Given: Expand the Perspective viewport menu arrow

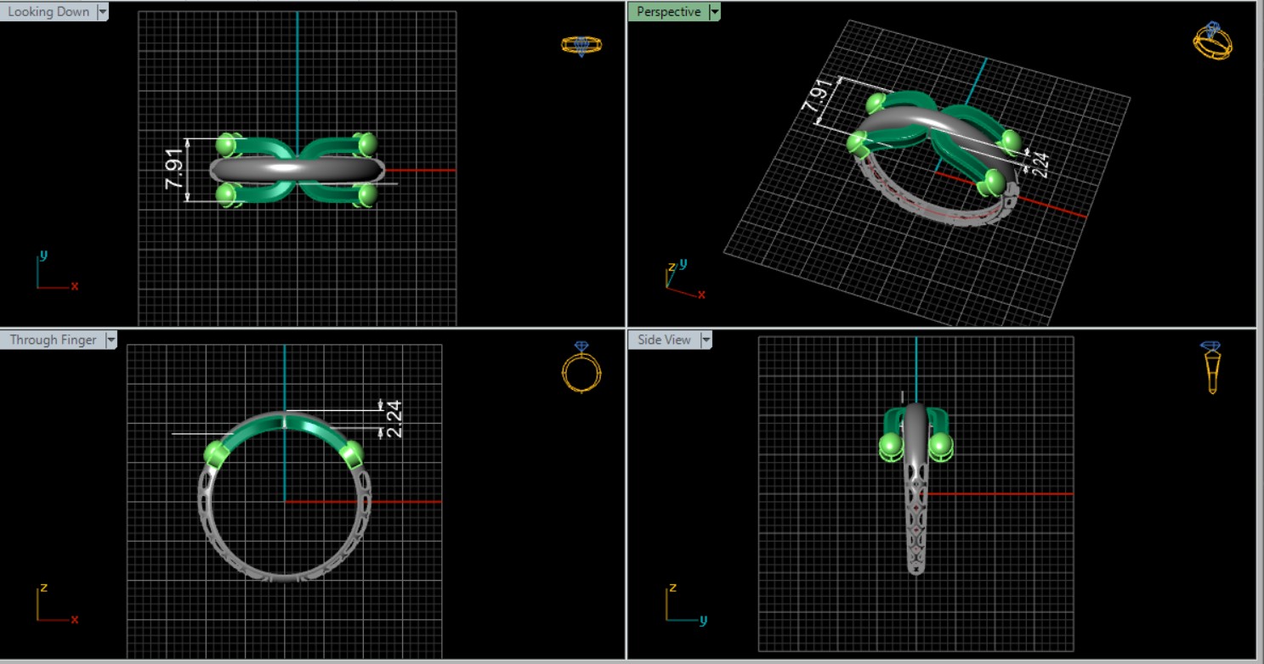Looking at the screenshot, I should pyautogui.click(x=714, y=12).
